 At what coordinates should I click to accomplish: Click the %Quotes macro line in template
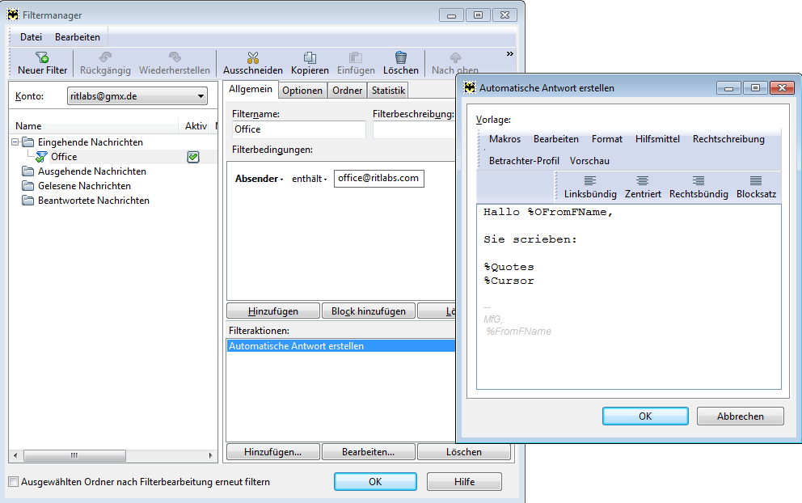tap(509, 267)
